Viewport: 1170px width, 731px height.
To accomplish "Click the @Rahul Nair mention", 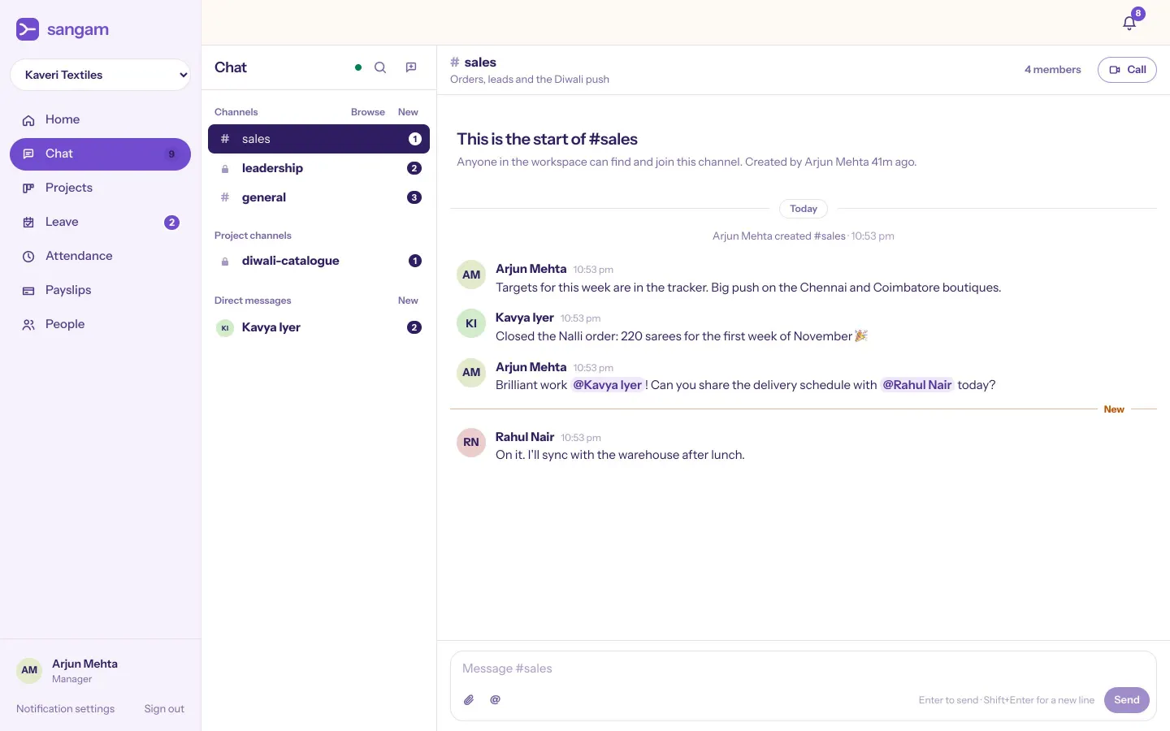I will tap(917, 385).
